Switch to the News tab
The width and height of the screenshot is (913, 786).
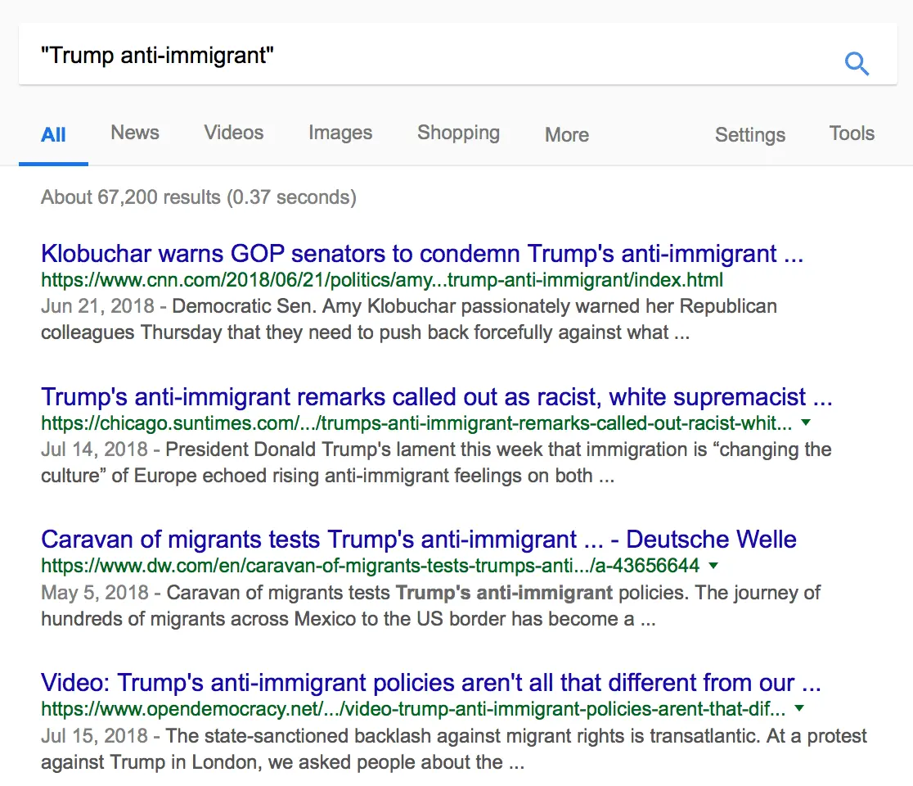click(134, 133)
